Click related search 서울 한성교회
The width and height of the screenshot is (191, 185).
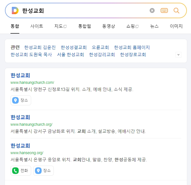[x=70, y=55]
